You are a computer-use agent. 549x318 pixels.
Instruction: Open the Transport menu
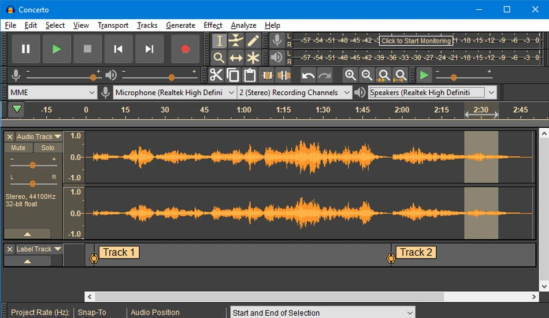113,25
